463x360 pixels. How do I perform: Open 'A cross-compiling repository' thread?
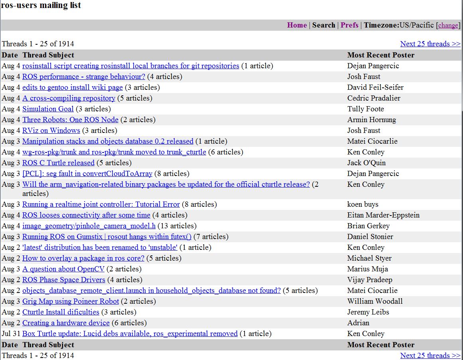click(69, 98)
